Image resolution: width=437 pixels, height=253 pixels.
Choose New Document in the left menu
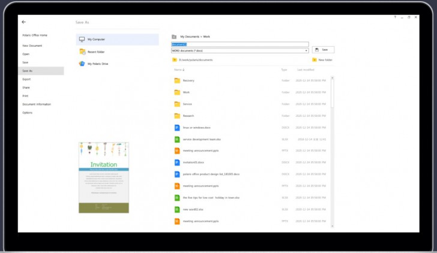click(x=32, y=46)
